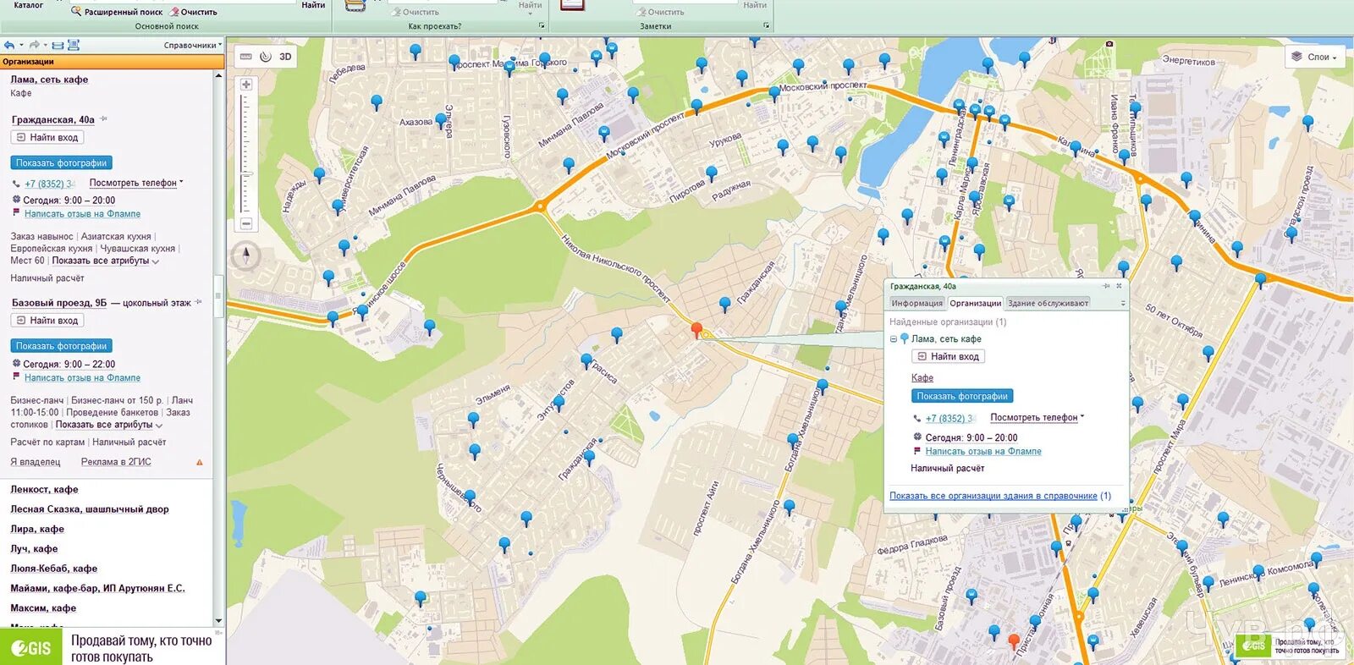Screen dimensions: 1354x665
Task: Select Луч, кафе in list
Action: click(x=34, y=549)
